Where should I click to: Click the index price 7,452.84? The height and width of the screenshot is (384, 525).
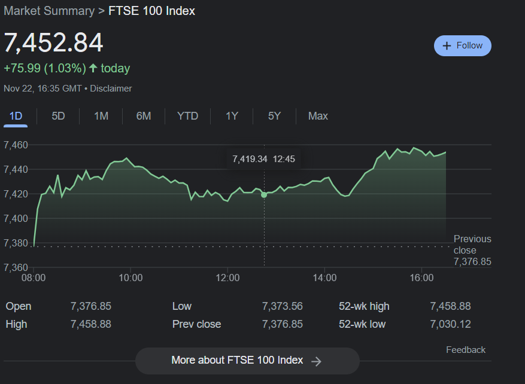click(x=53, y=42)
